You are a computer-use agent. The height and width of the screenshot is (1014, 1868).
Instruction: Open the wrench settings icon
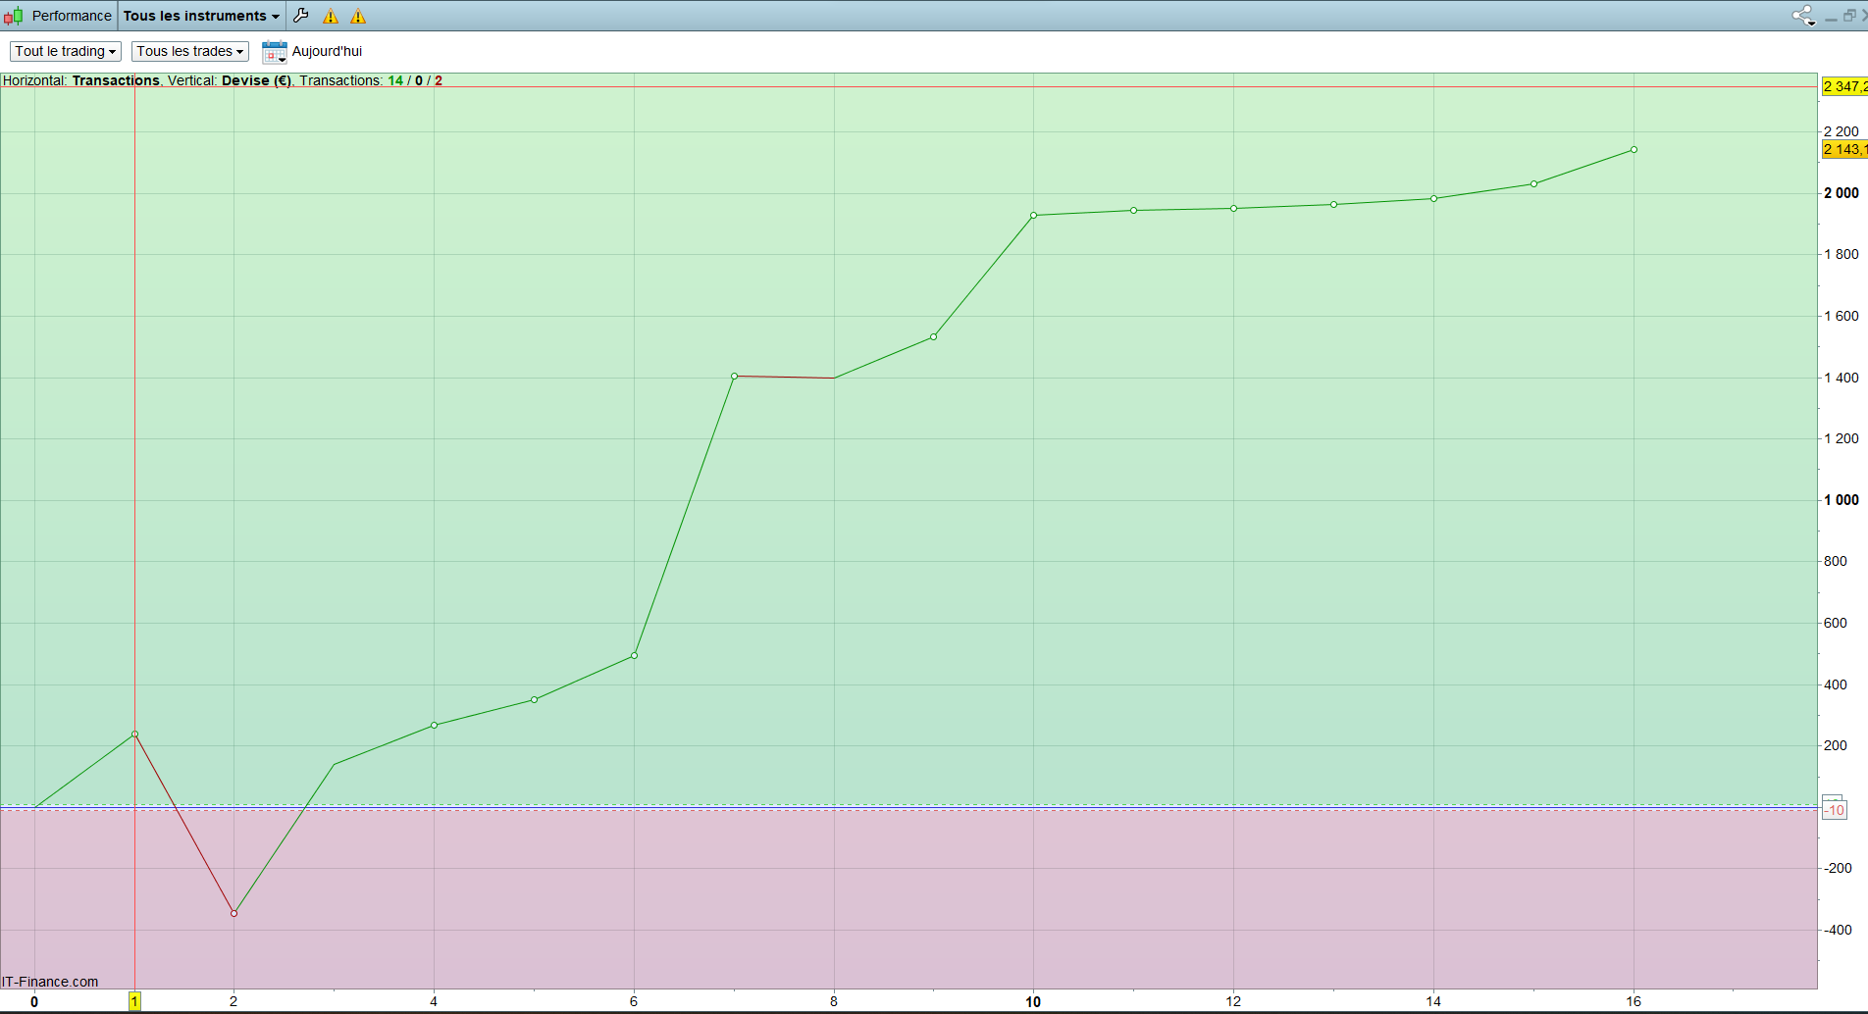pos(301,16)
